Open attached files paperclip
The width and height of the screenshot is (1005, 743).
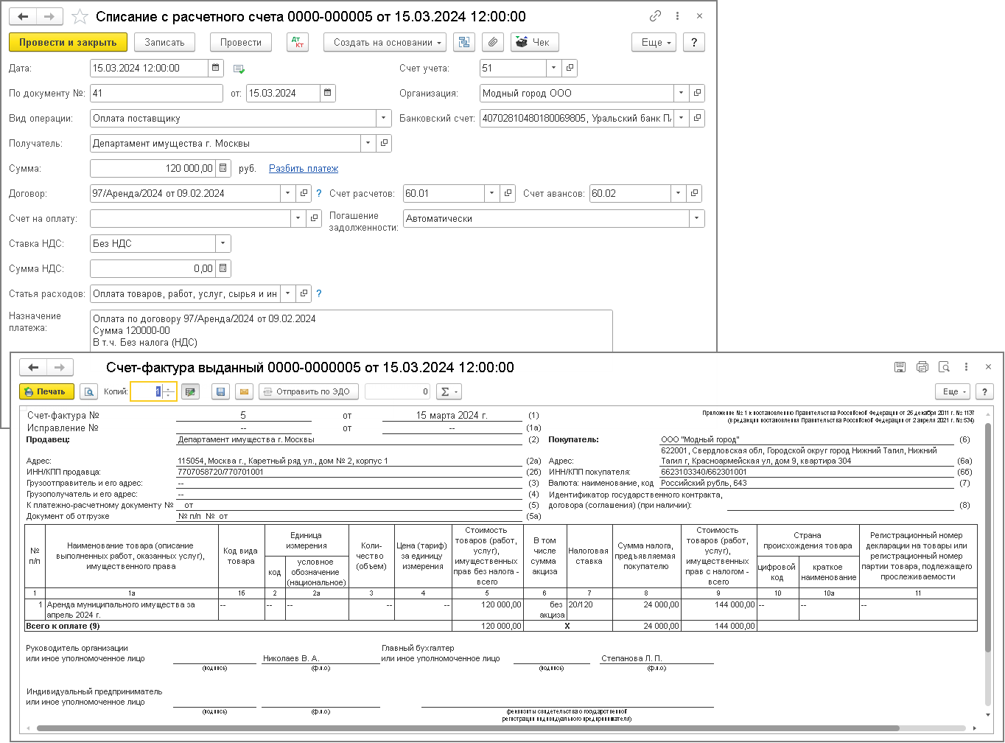493,43
